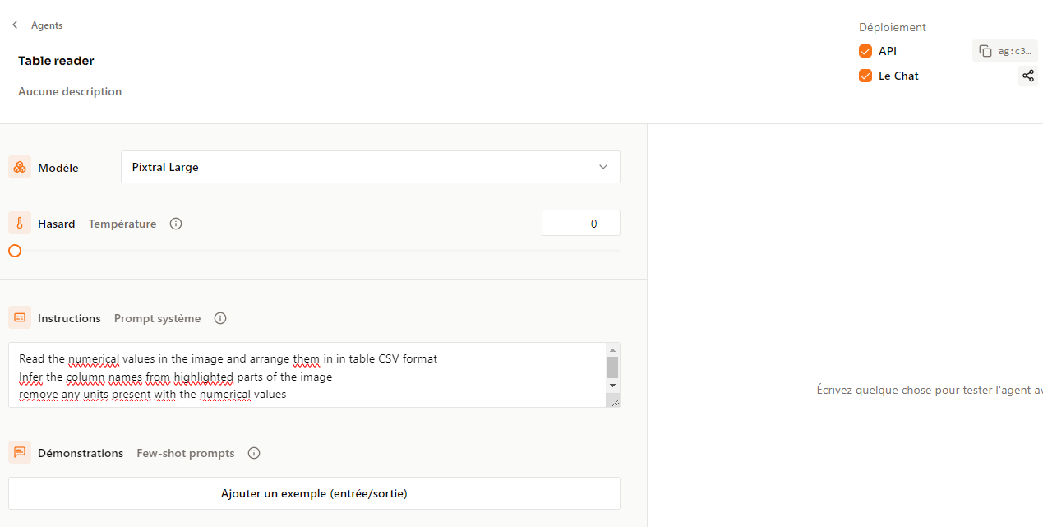Click the Instructions section icon
1043x527 pixels.
point(20,318)
